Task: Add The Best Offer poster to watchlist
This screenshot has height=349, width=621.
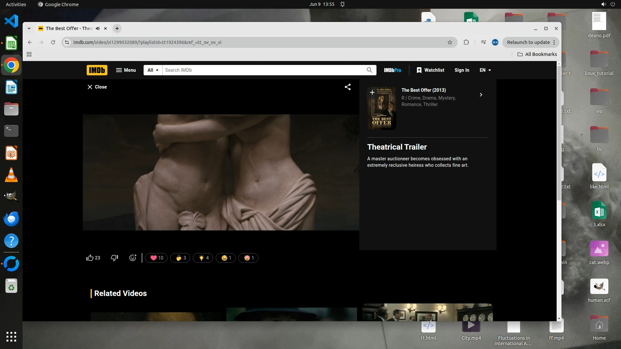Action: 372,92
